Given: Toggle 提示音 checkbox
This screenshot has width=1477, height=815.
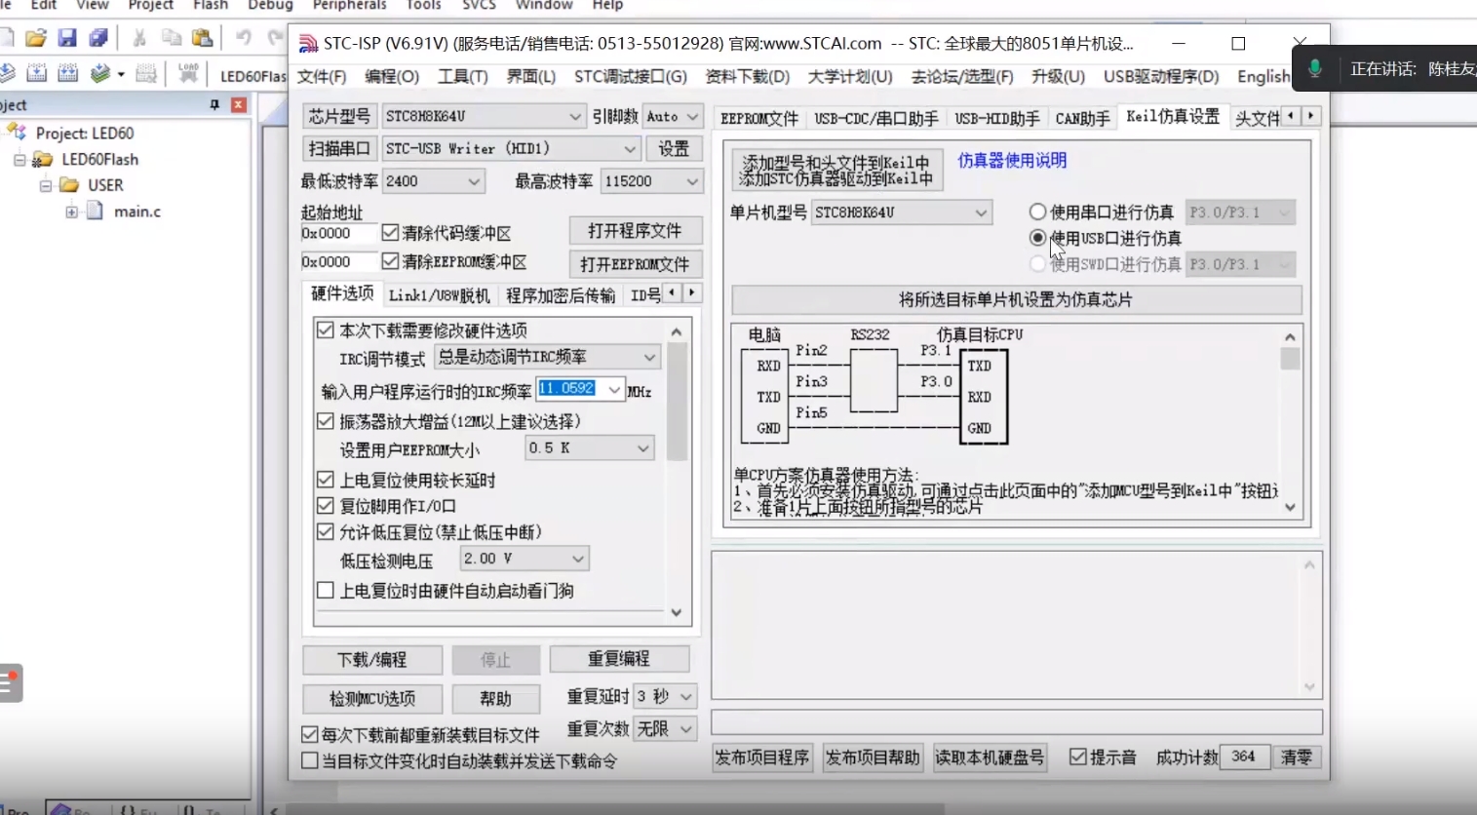Looking at the screenshot, I should pyautogui.click(x=1077, y=757).
